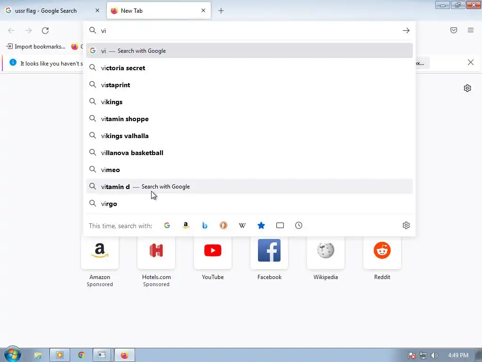Search this time with Amazon icon

click(x=185, y=225)
